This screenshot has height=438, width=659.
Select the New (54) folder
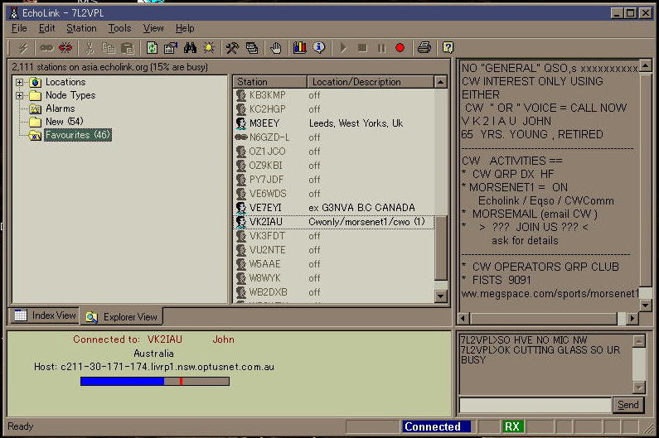[x=65, y=122]
